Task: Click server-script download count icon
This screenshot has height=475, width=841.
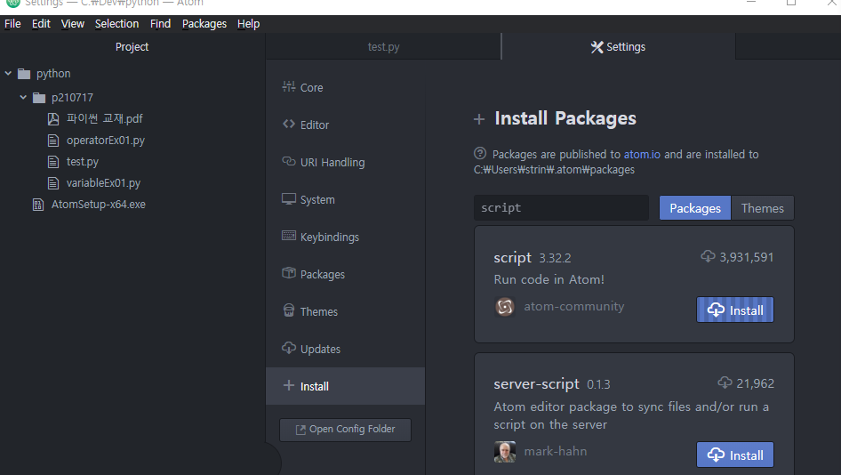Action: point(725,382)
